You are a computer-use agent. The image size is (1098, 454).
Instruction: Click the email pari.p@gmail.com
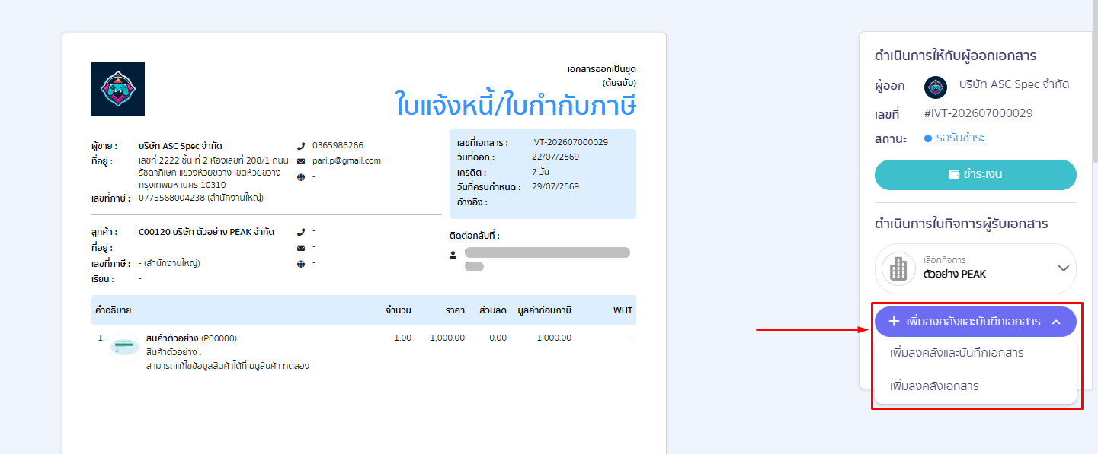(x=347, y=161)
